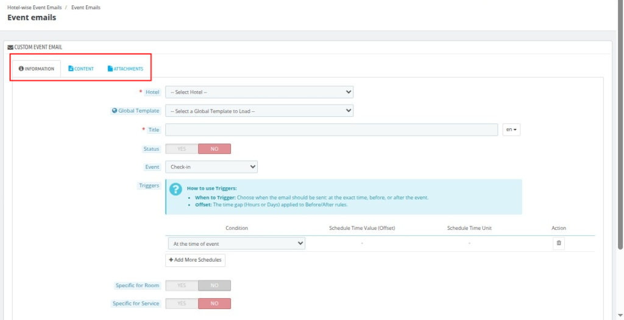624x320 pixels.
Task: Click into the Title text field
Action: coord(331,130)
